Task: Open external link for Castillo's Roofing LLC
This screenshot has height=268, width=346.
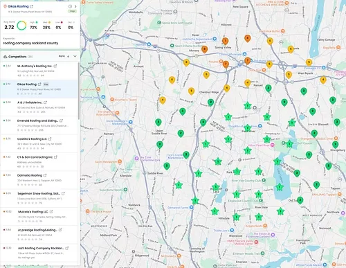Action: [x=50, y=139]
